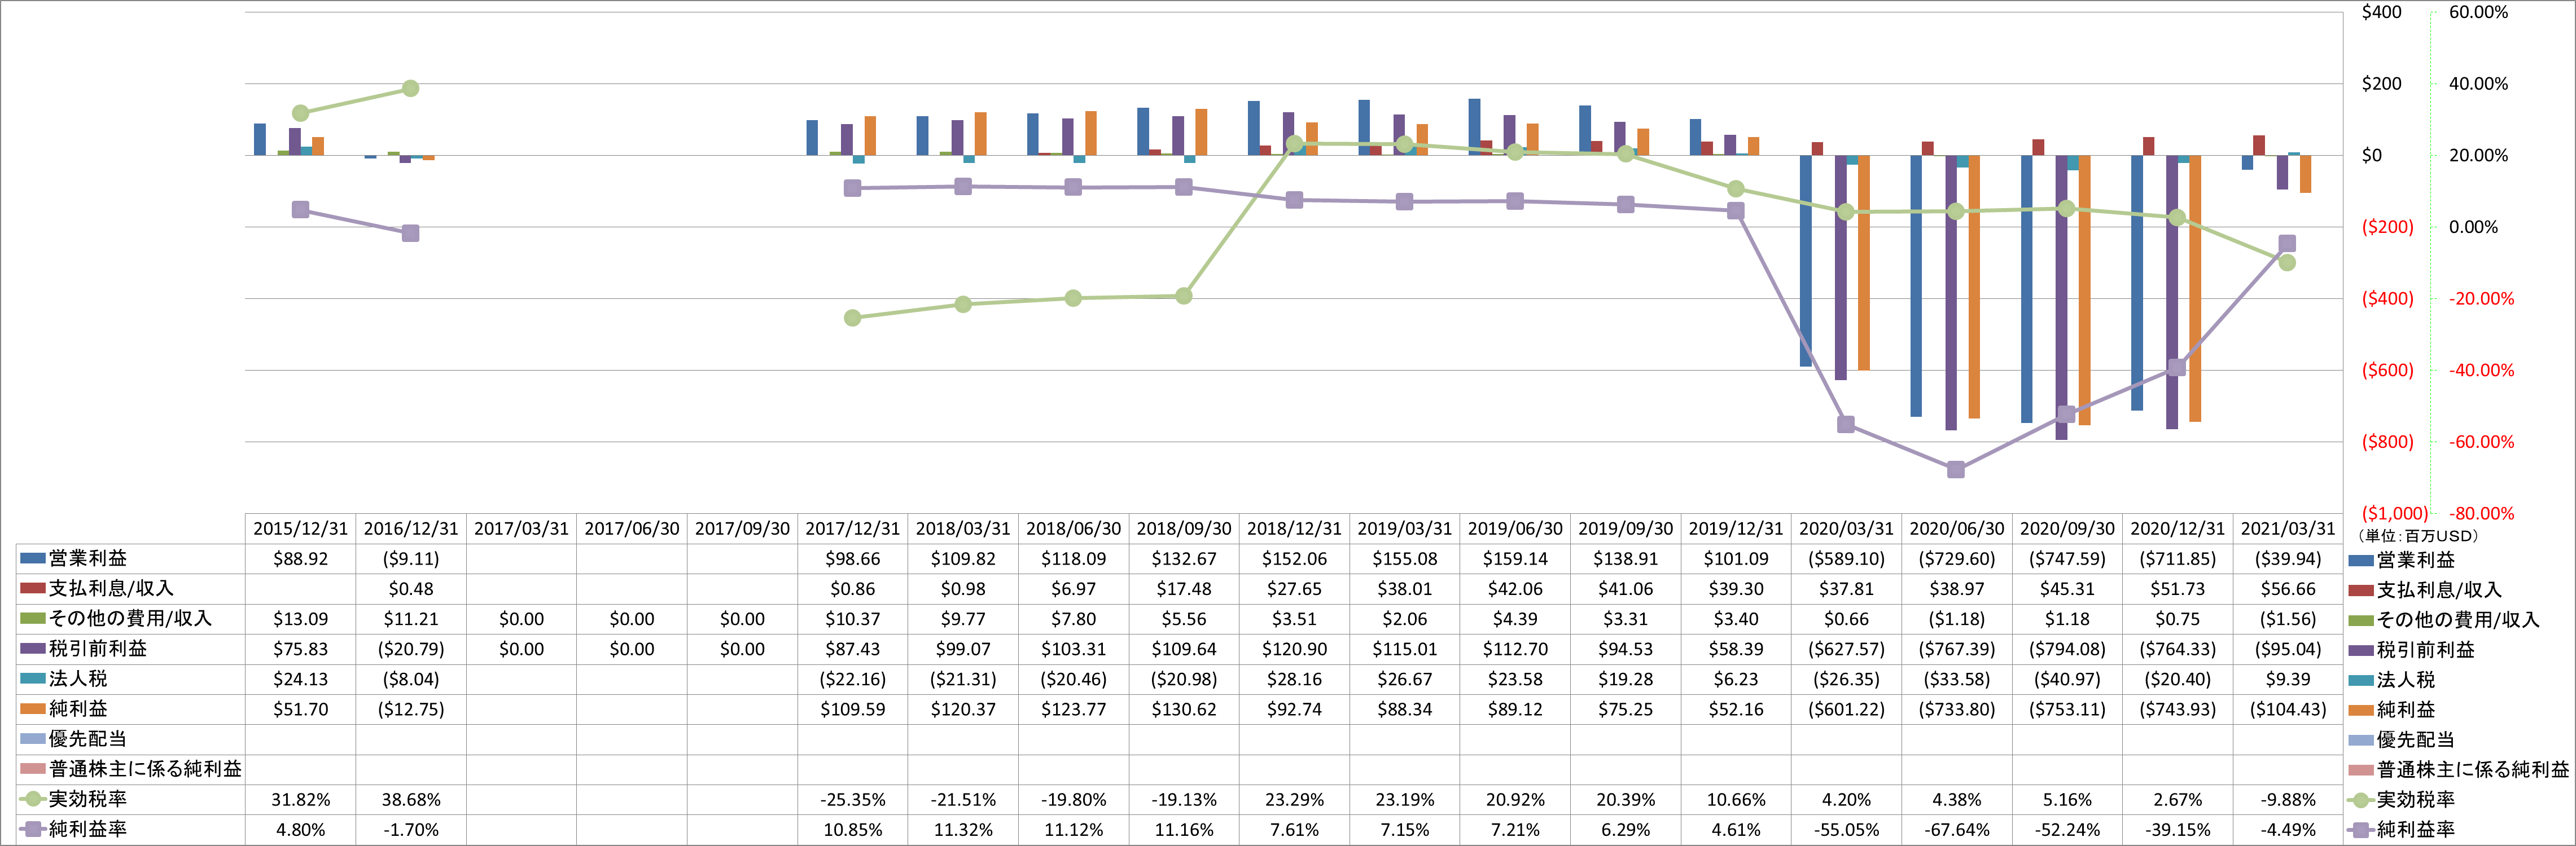Screen dimensions: 2576x846
Task: Click the 純利益 orange legend swatch in left table
Action: [33, 708]
